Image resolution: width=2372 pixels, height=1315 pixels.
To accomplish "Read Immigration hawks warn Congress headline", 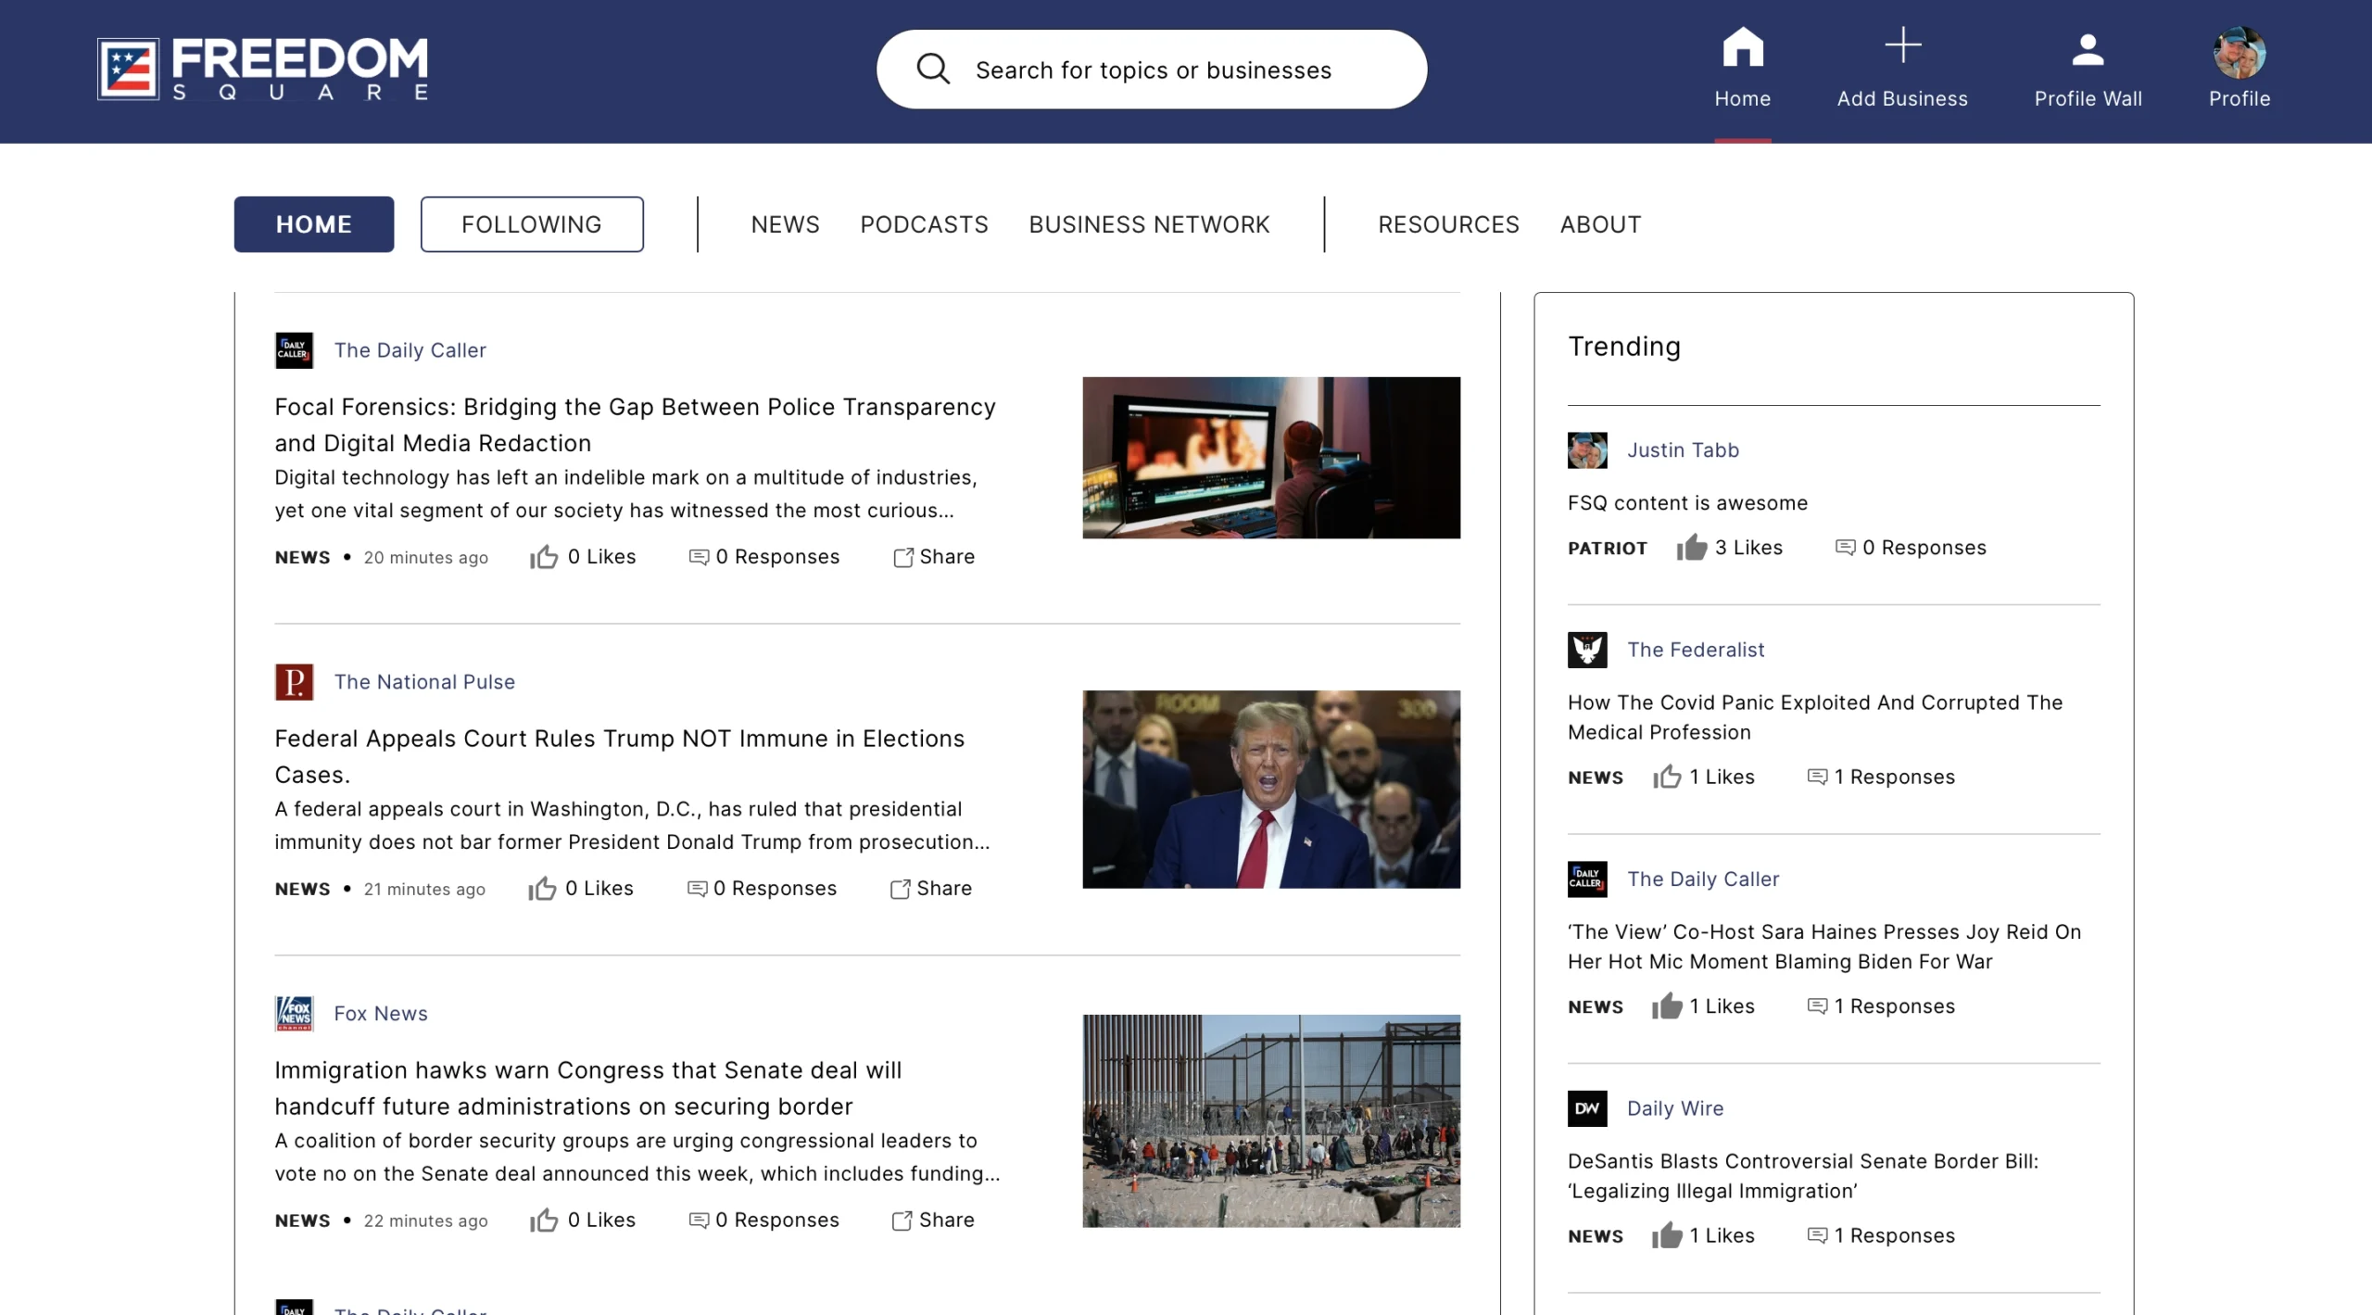I will click(587, 1089).
